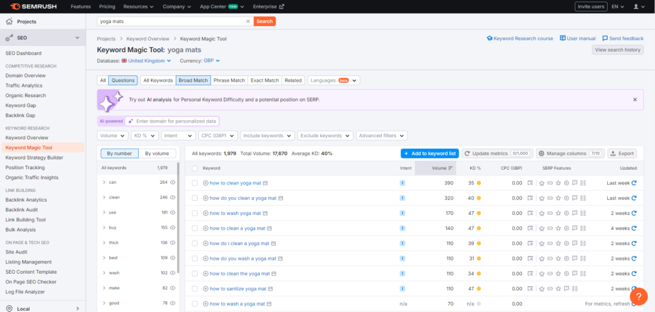The image size is (655, 312).
Task: View SERP icon in how to wash yoga mat row
Action: click(530, 213)
